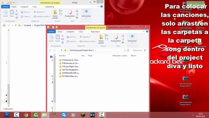Click the Cut scissors icon in front window
Viewport: 209px width, 118px height.
62,36
